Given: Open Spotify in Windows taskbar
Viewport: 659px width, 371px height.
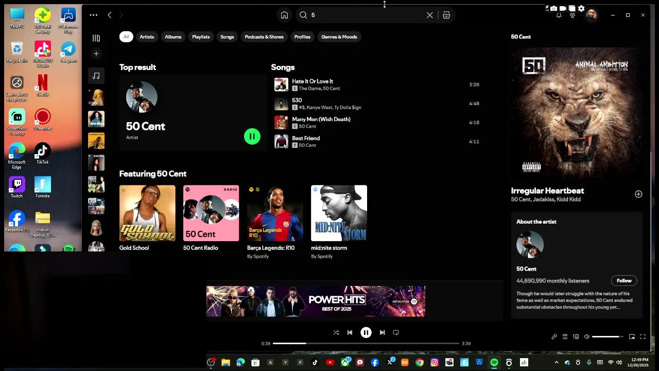Looking at the screenshot, I should coord(494,363).
